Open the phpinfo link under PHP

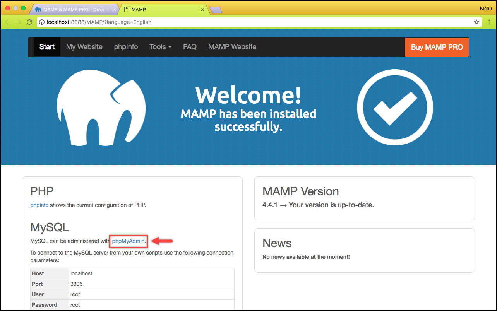coord(39,205)
